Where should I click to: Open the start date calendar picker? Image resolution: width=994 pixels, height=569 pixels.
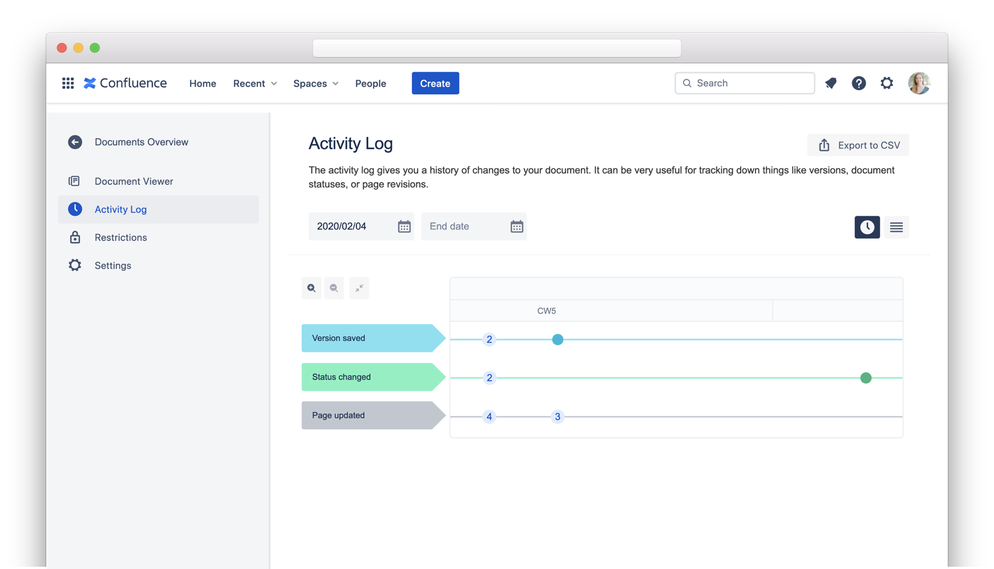(404, 227)
